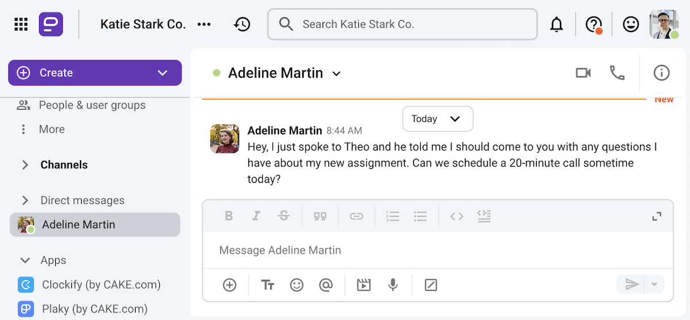This screenshot has width=690, height=320.
Task: Open the help question mark icon
Action: (594, 25)
